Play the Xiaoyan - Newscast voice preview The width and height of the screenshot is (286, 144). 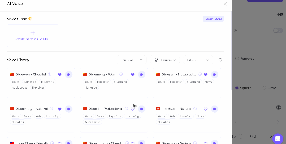click(x=215, y=75)
